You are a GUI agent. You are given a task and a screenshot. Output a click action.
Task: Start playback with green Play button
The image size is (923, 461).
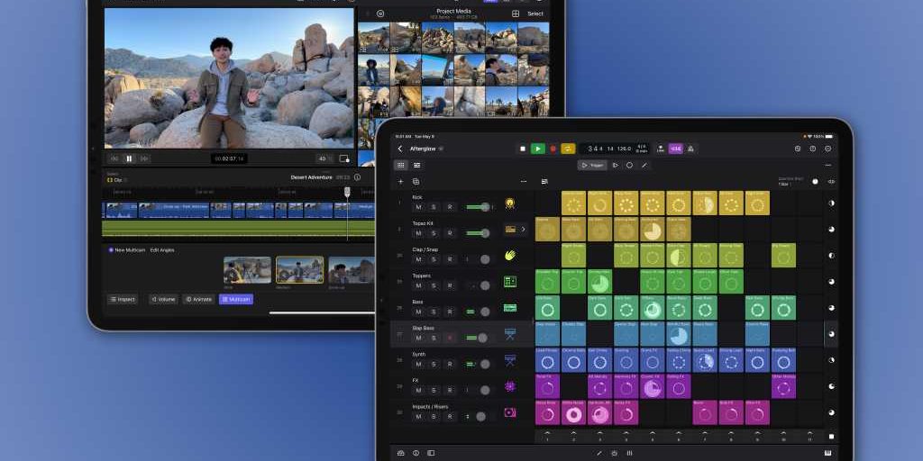(537, 149)
